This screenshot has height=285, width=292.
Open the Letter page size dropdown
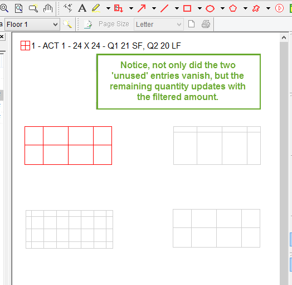tap(159, 24)
